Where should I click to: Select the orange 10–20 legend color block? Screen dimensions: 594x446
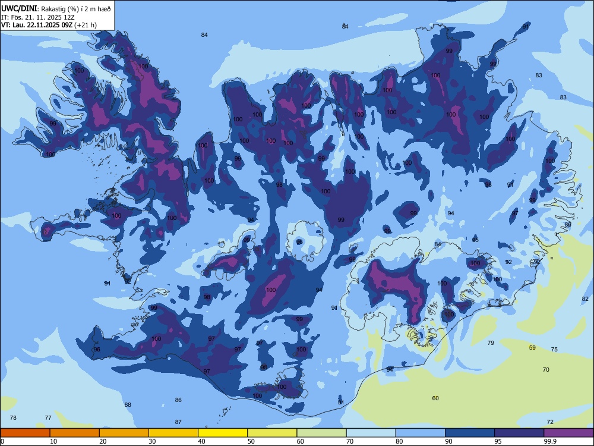click(75, 433)
